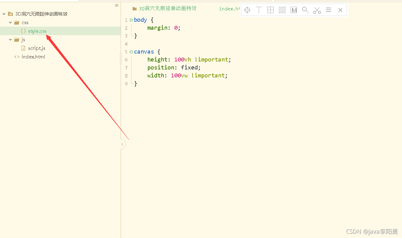
Task: Select the css folder label
Action: pos(25,23)
